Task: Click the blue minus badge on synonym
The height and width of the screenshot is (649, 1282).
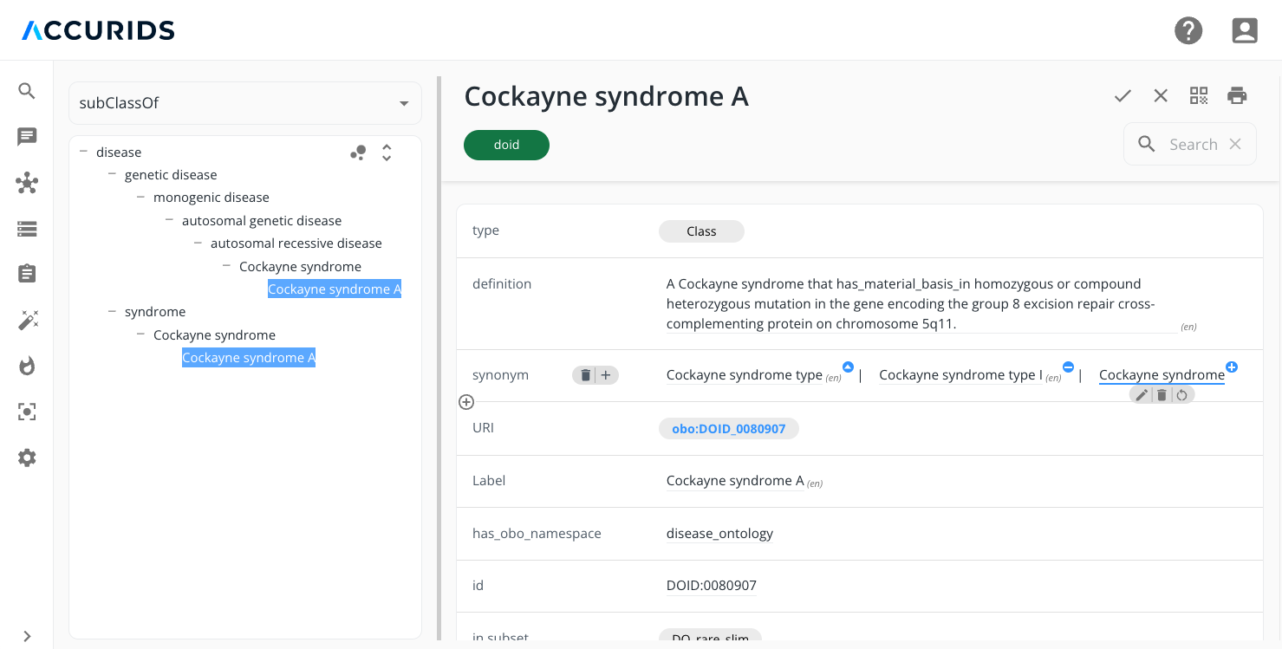Action: (1068, 367)
